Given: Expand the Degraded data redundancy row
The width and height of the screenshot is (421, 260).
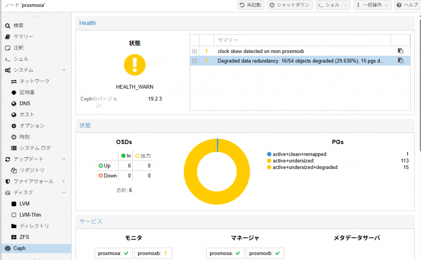Looking at the screenshot, I should (194, 61).
